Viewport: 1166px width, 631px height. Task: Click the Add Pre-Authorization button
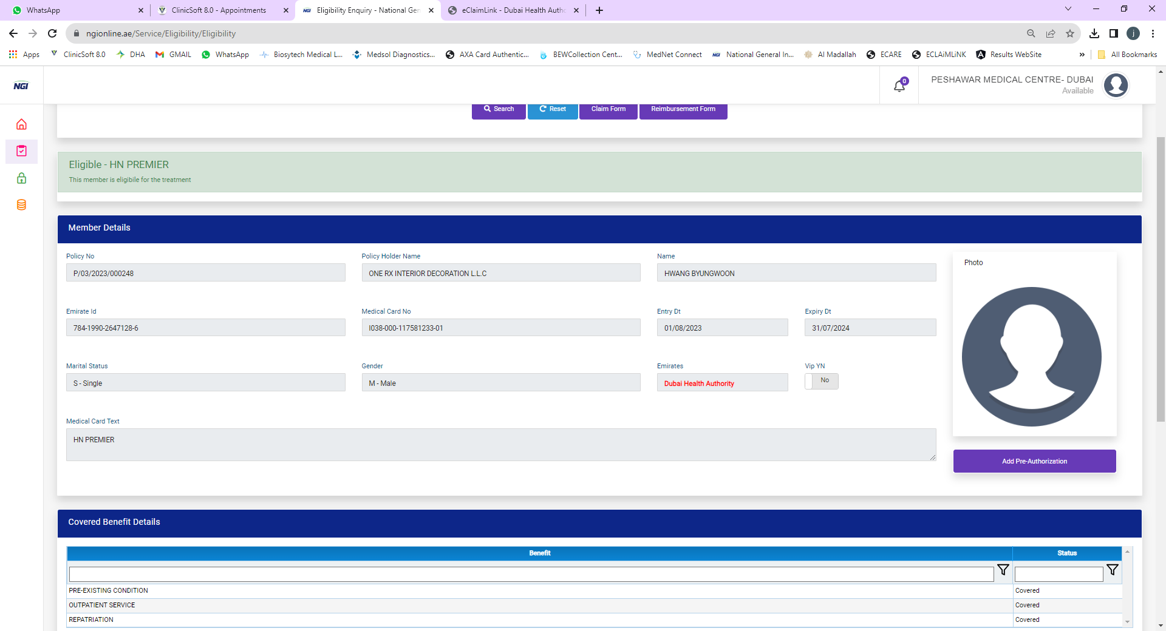1034,461
